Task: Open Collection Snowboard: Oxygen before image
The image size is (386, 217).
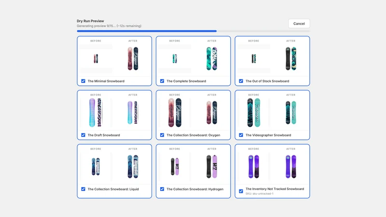Action: pos(175,113)
